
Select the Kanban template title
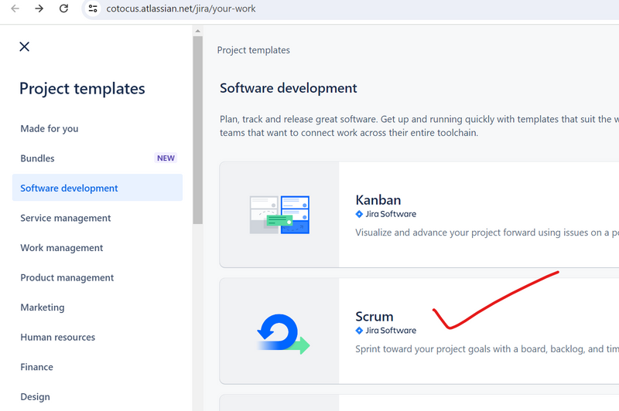(378, 200)
